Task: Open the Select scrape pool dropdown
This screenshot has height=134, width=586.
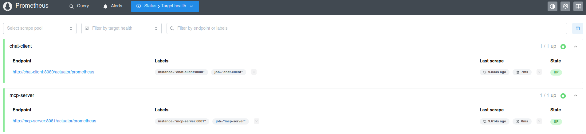Action: (x=40, y=28)
